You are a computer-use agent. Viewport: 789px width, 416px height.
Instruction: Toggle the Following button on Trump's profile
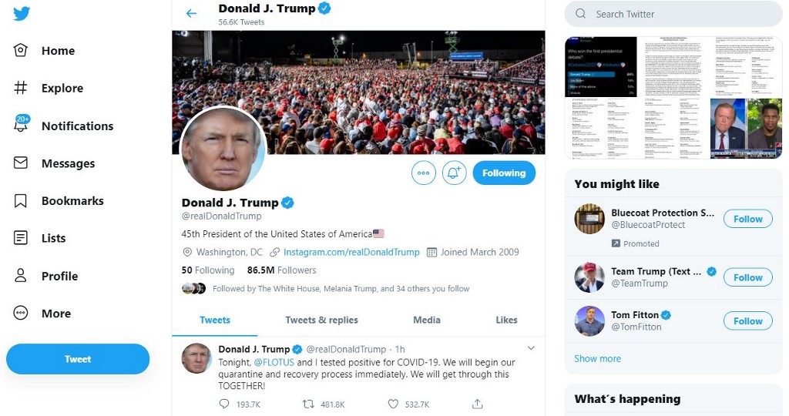pos(504,173)
